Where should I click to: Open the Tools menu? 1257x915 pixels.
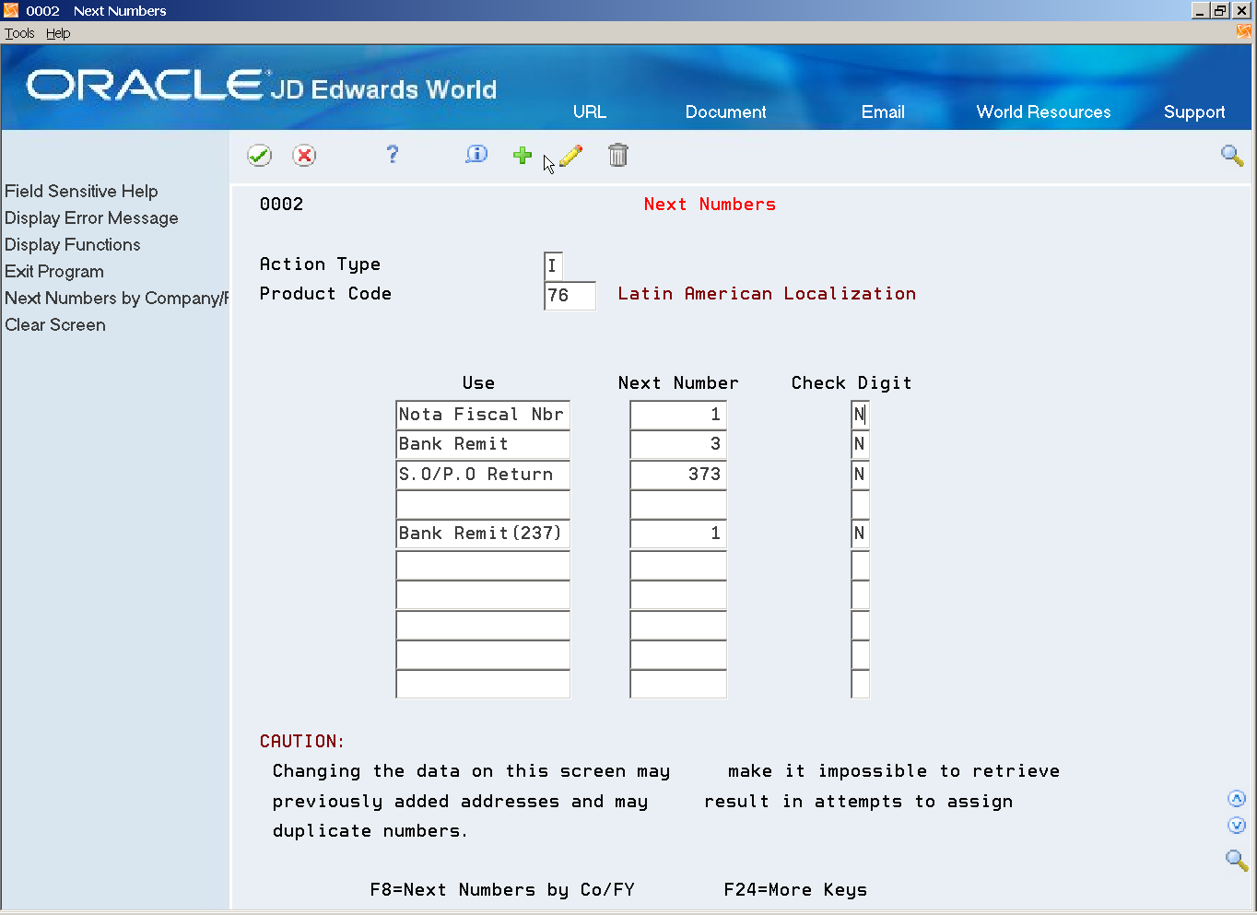[x=19, y=33]
